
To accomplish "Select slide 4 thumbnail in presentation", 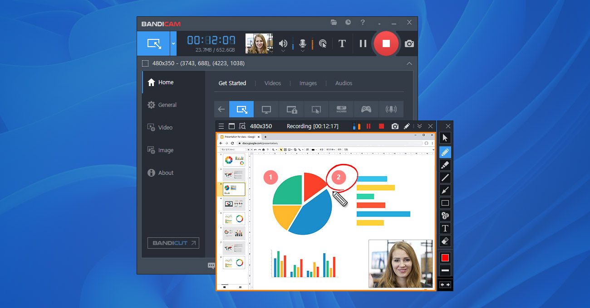I will tap(234, 204).
